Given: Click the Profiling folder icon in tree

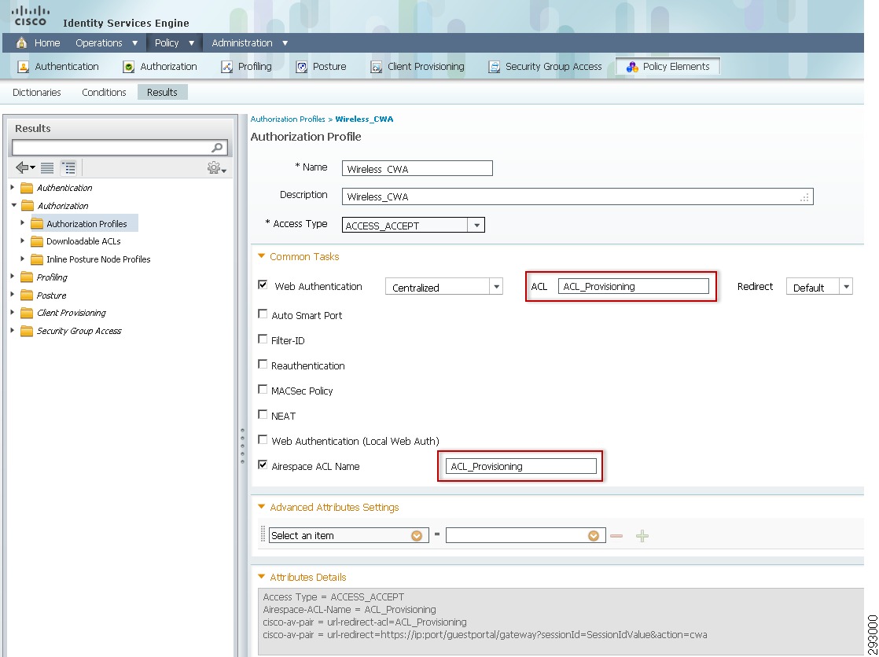Looking at the screenshot, I should point(27,277).
